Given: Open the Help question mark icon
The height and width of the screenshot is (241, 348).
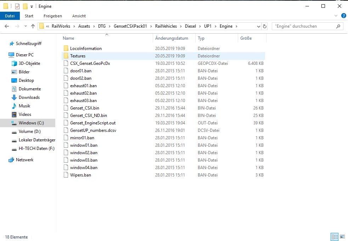Looking at the screenshot, I should click(x=343, y=16).
